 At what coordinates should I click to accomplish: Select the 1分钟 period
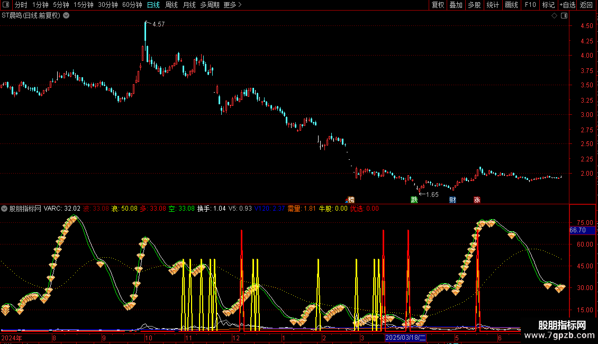40,5
